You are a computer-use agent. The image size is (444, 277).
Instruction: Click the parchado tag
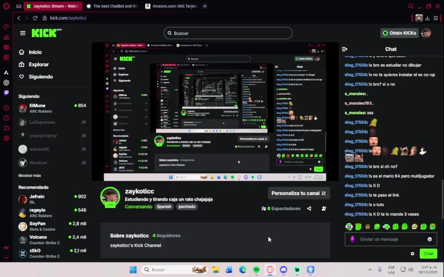[187, 207]
